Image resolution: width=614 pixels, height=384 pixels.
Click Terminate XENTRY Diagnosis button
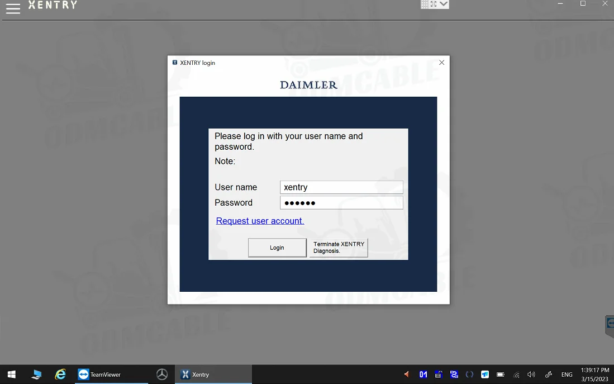pyautogui.click(x=339, y=248)
